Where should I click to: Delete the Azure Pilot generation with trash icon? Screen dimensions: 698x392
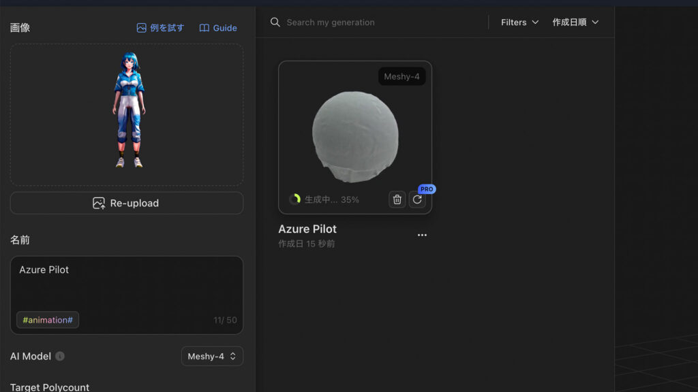coord(397,199)
